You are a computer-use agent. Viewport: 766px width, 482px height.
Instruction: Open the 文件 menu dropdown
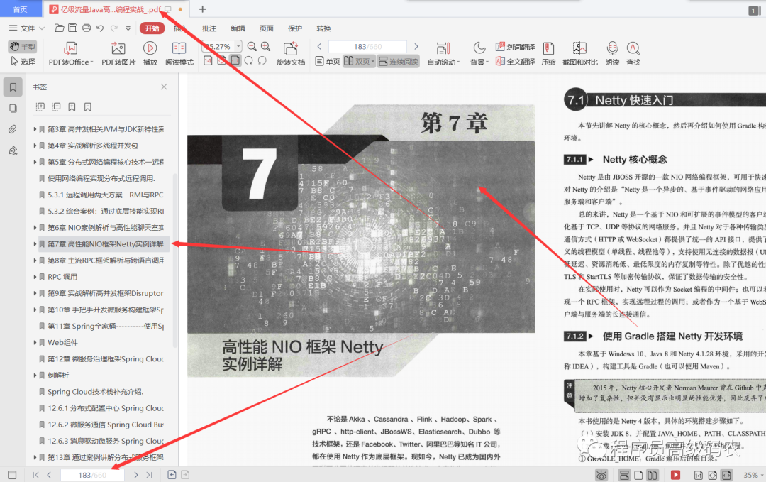pos(27,28)
